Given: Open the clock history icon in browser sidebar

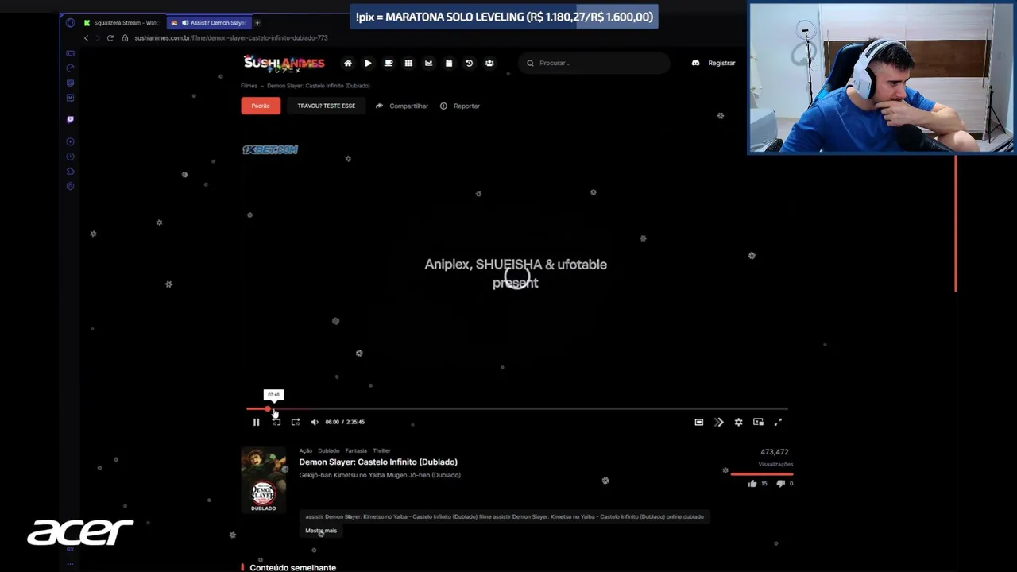Looking at the screenshot, I should tap(70, 157).
